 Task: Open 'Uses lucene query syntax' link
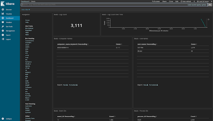[197, 5]
